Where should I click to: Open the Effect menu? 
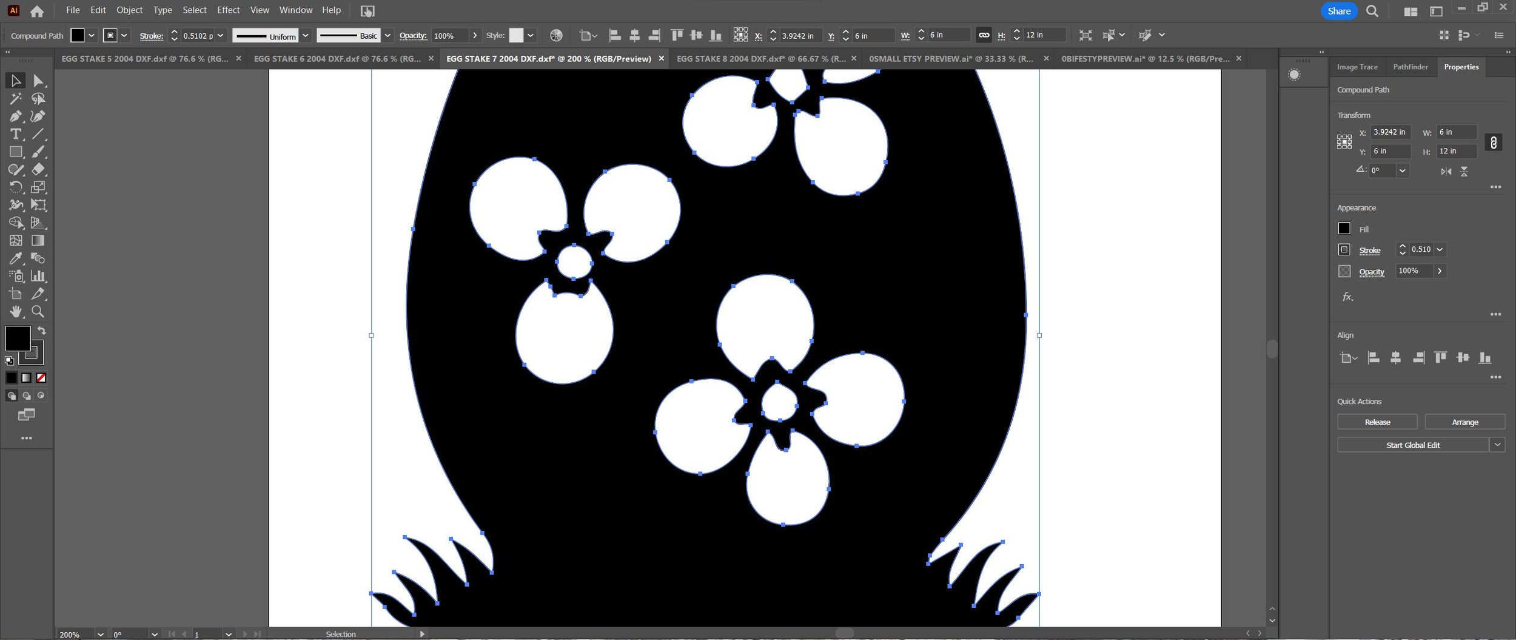tap(228, 10)
